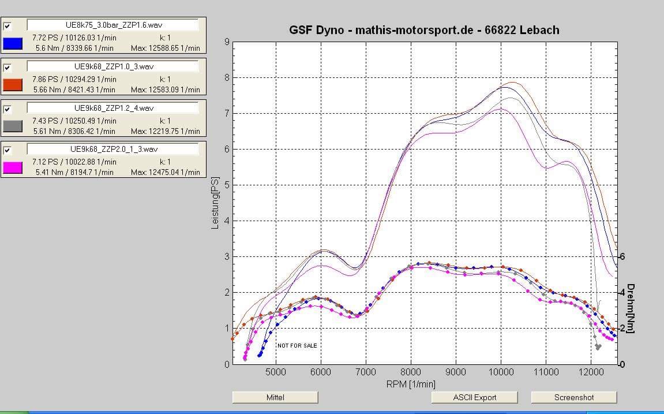Viewport: 664px width, 414px height.
Task: Hide the UE9k68_ZZP2.0_1_3.wav run via checkbox
Action: click(x=7, y=151)
